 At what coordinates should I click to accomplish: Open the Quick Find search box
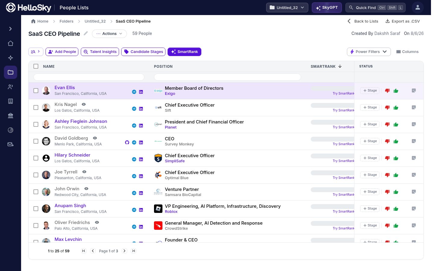[376, 8]
